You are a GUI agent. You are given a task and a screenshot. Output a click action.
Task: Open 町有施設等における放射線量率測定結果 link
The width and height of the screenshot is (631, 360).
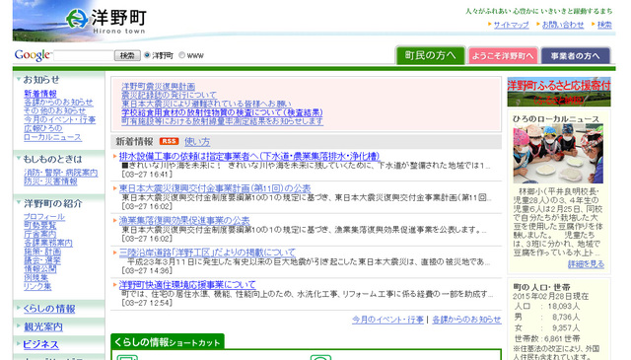click(222, 121)
